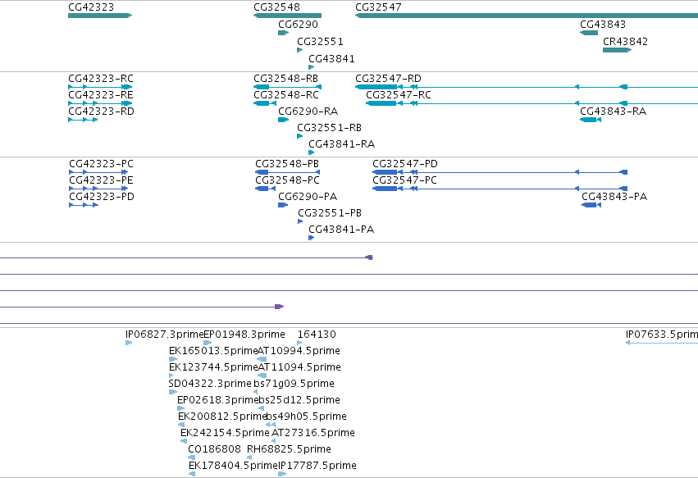Screen dimensions: 698x478
Task: Click the EK123744.5prime EST label
Action: 213,367
